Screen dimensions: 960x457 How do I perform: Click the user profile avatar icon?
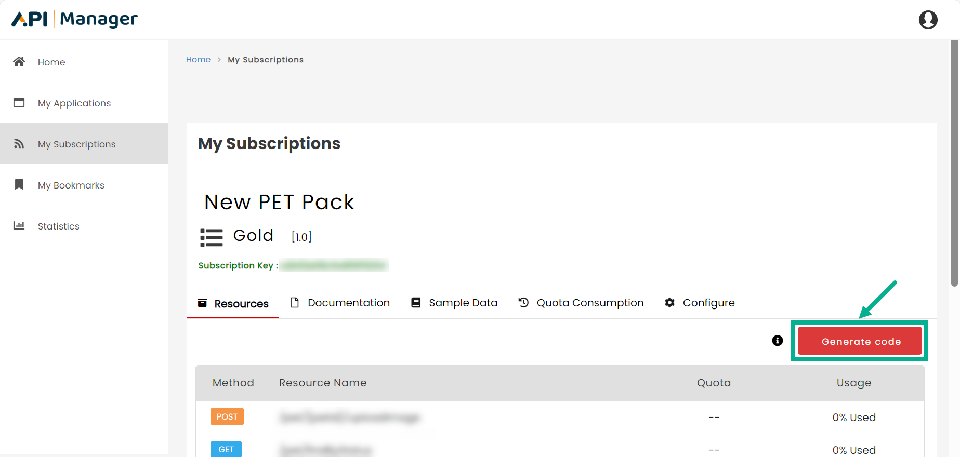tap(928, 20)
